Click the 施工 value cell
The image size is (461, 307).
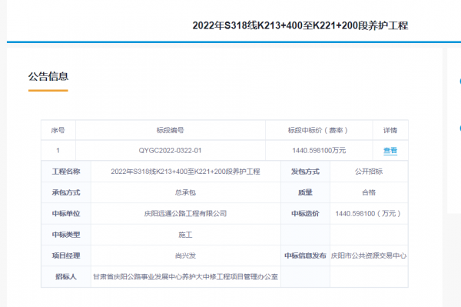click(x=185, y=235)
